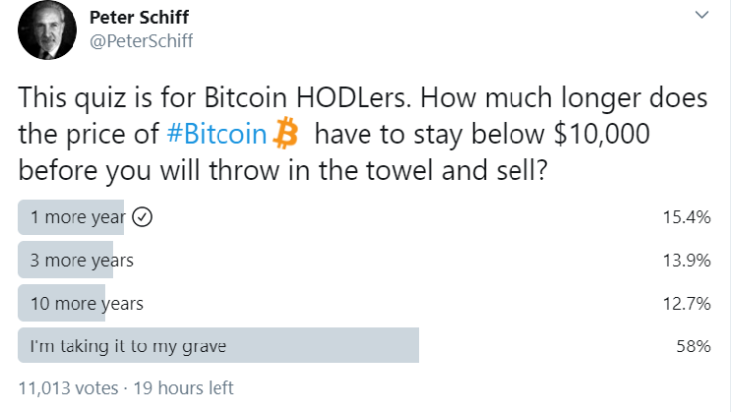
Task: Expand the tweet options chevron
Action: pyautogui.click(x=701, y=15)
